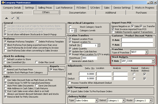The height and width of the screenshot is (104, 158).
Task: Toggle Print Filters checkbox in Reports
Action: tap(51, 69)
